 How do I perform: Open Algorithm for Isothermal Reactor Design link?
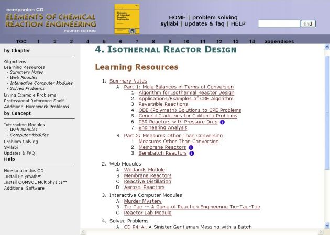[186, 93]
